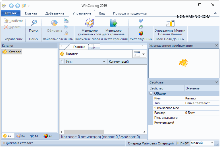Open the new search tab icon

[x=93, y=47]
